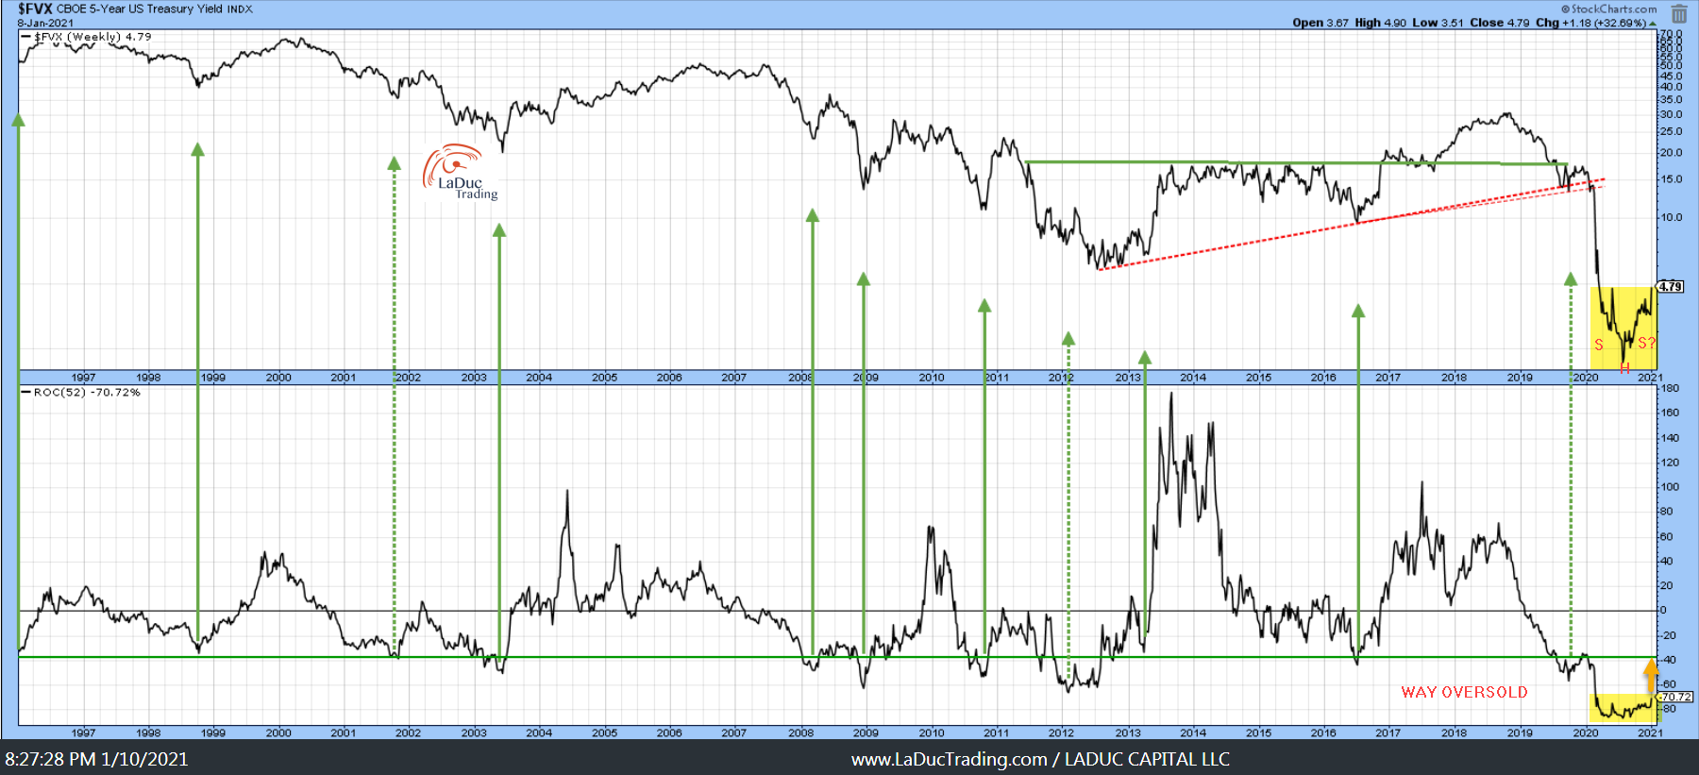This screenshot has width=1699, height=775.
Task: Click the 8-Jan-2021 chart date
Action: [45, 23]
